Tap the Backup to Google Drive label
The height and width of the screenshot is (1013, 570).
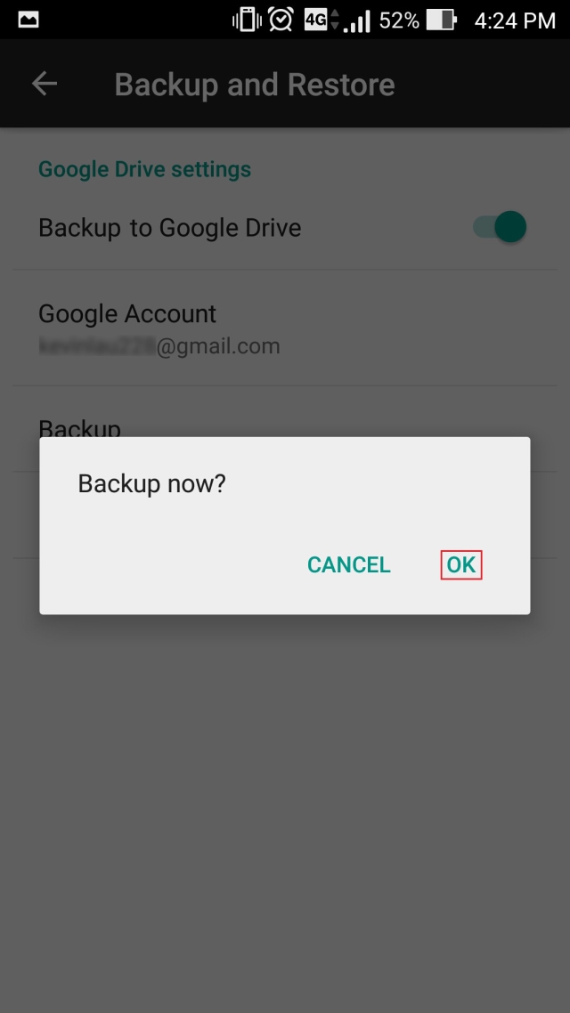tap(170, 227)
